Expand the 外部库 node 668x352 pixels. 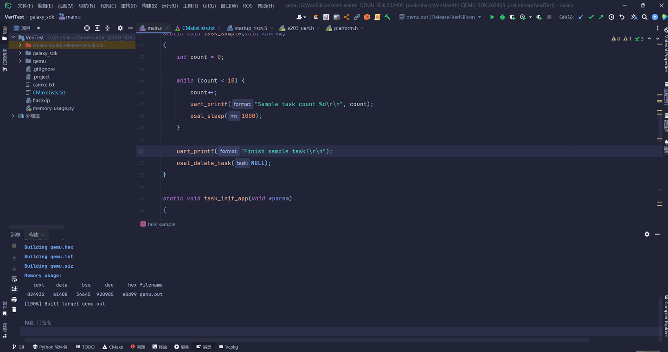pyautogui.click(x=13, y=116)
